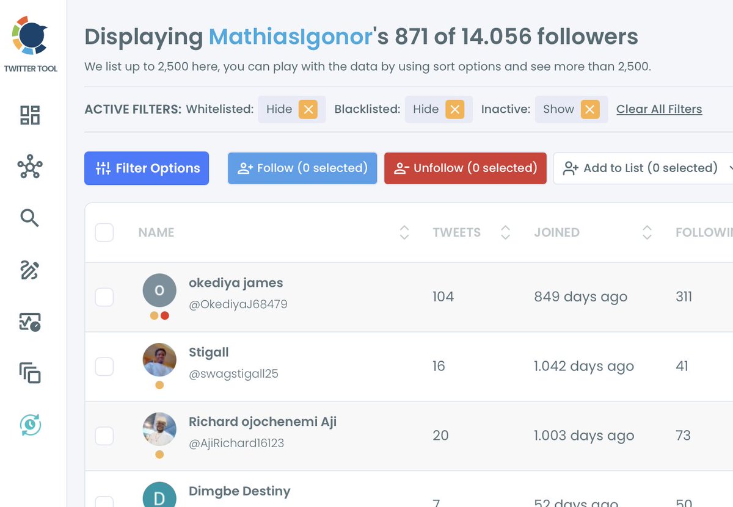The width and height of the screenshot is (733, 507).
Task: Open the teal history clock sync icon in sidebar
Action: [x=30, y=425]
